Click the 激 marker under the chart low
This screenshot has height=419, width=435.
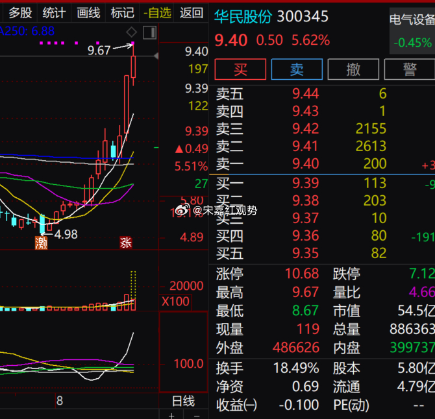coord(41,243)
